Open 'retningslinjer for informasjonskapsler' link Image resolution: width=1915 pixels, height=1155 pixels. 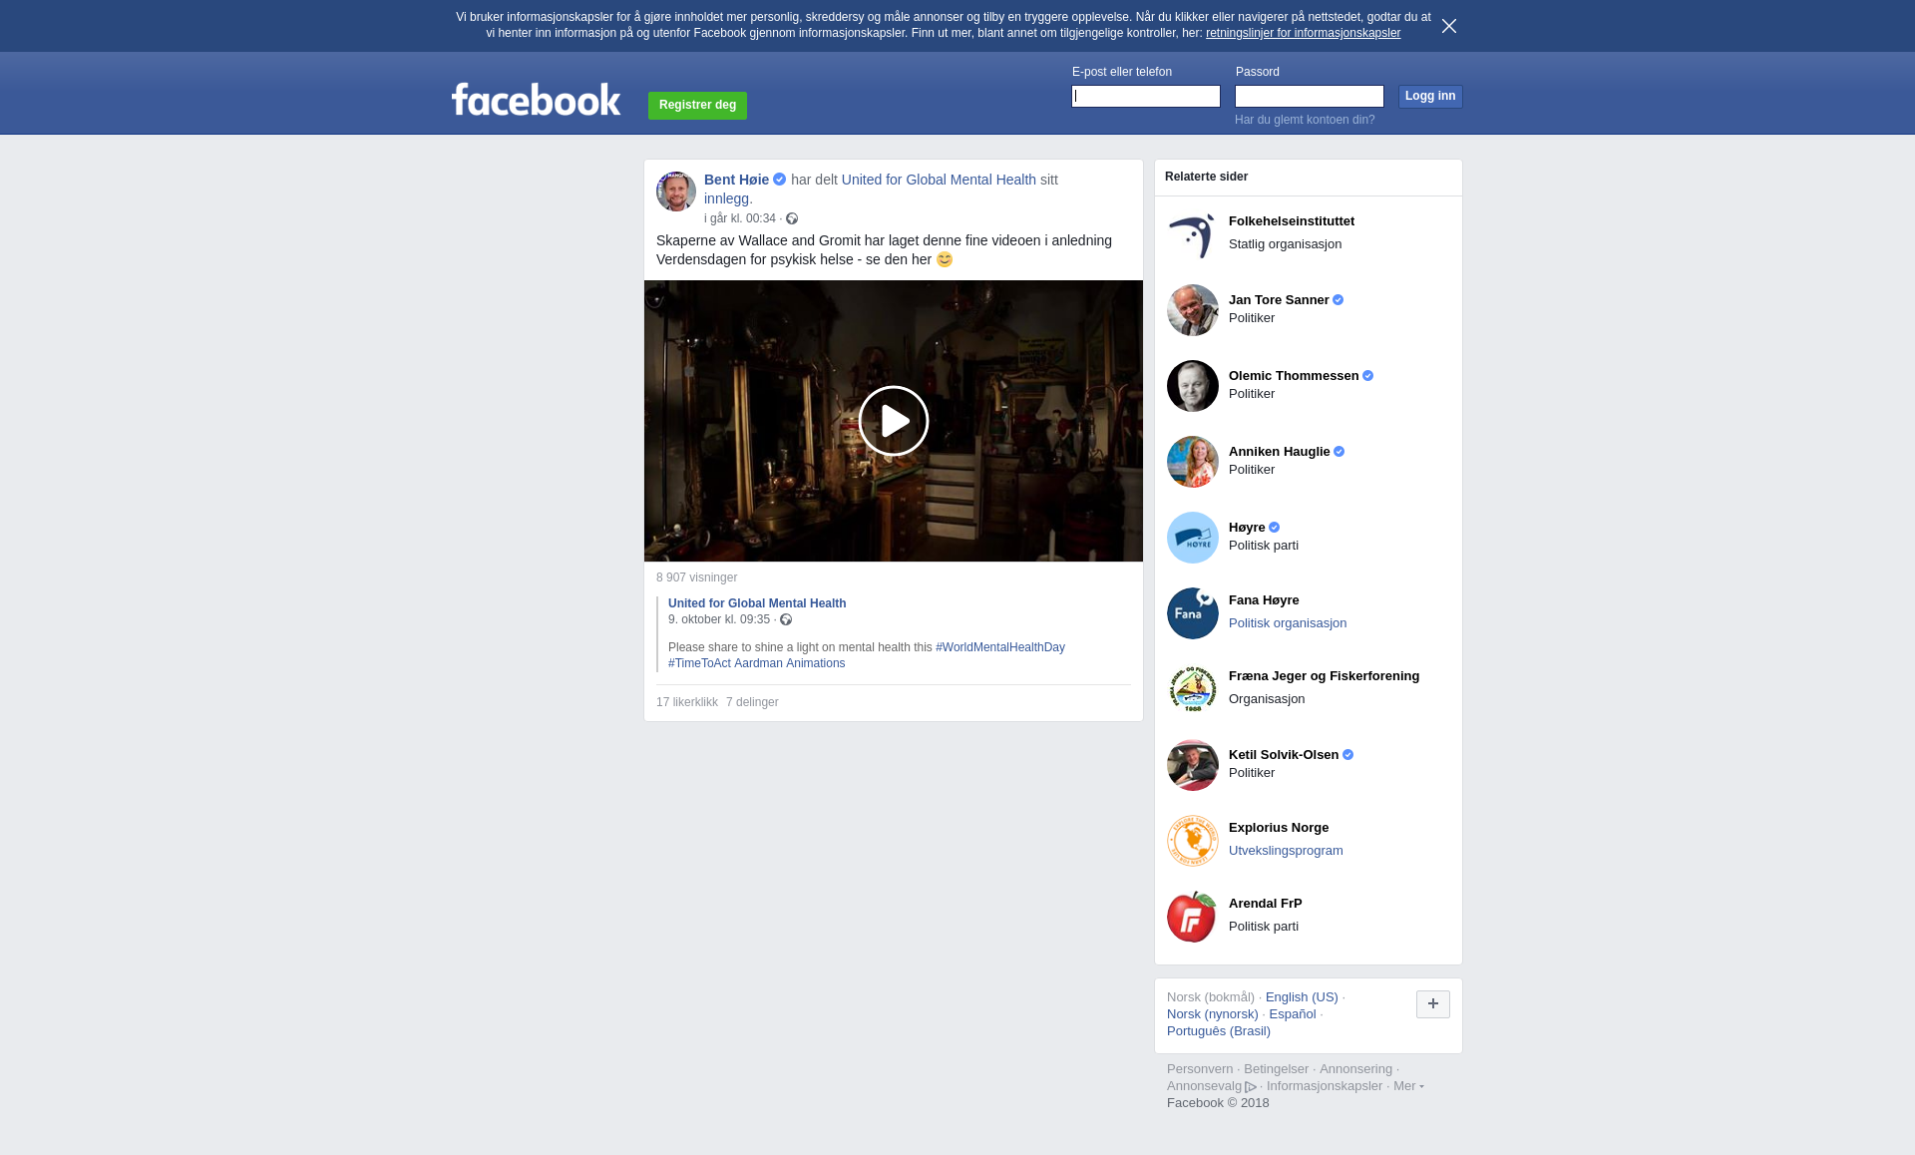tap(1303, 33)
